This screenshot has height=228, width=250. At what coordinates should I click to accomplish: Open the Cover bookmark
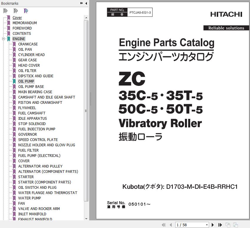click(17, 18)
